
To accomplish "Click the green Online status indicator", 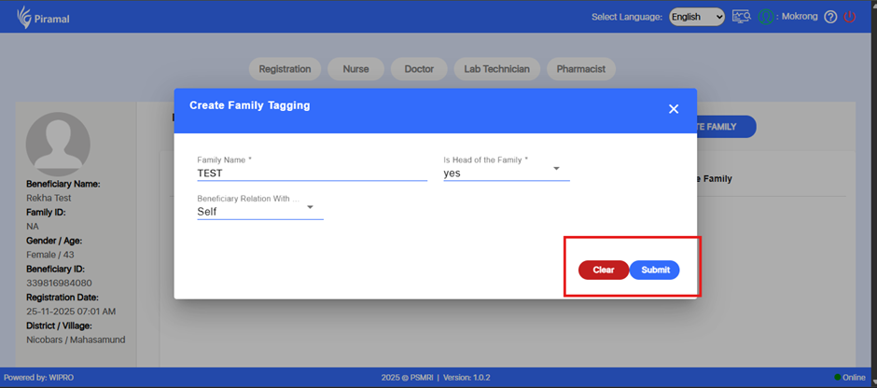I will 837,378.
